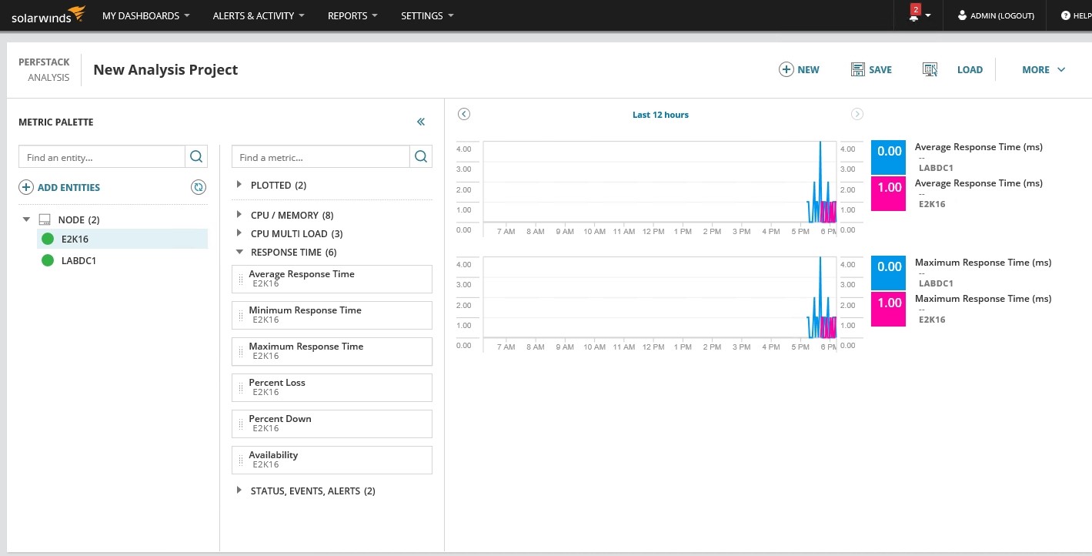Screen dimensions: 1092x556
Task: Click the refresh entities icon
Action: click(x=199, y=187)
